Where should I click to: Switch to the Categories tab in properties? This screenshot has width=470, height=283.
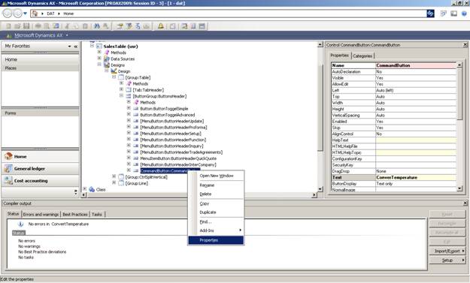click(362, 56)
